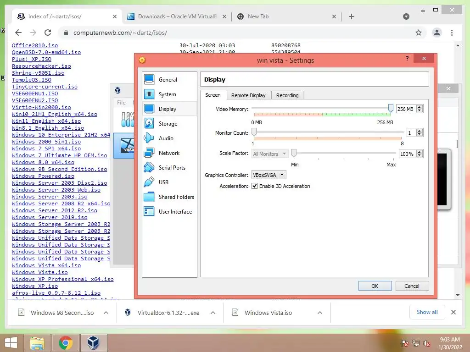Viewport: 470px width, 352px height.
Task: Open the Windows Vista x64.iso link
Action: (x=46, y=265)
